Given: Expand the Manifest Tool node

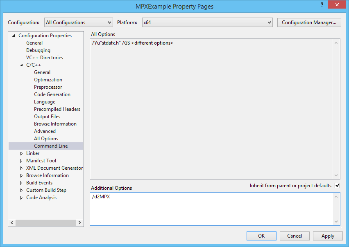Looking at the screenshot, I should pos(22,161).
